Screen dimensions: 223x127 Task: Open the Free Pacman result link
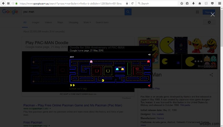[33, 122]
